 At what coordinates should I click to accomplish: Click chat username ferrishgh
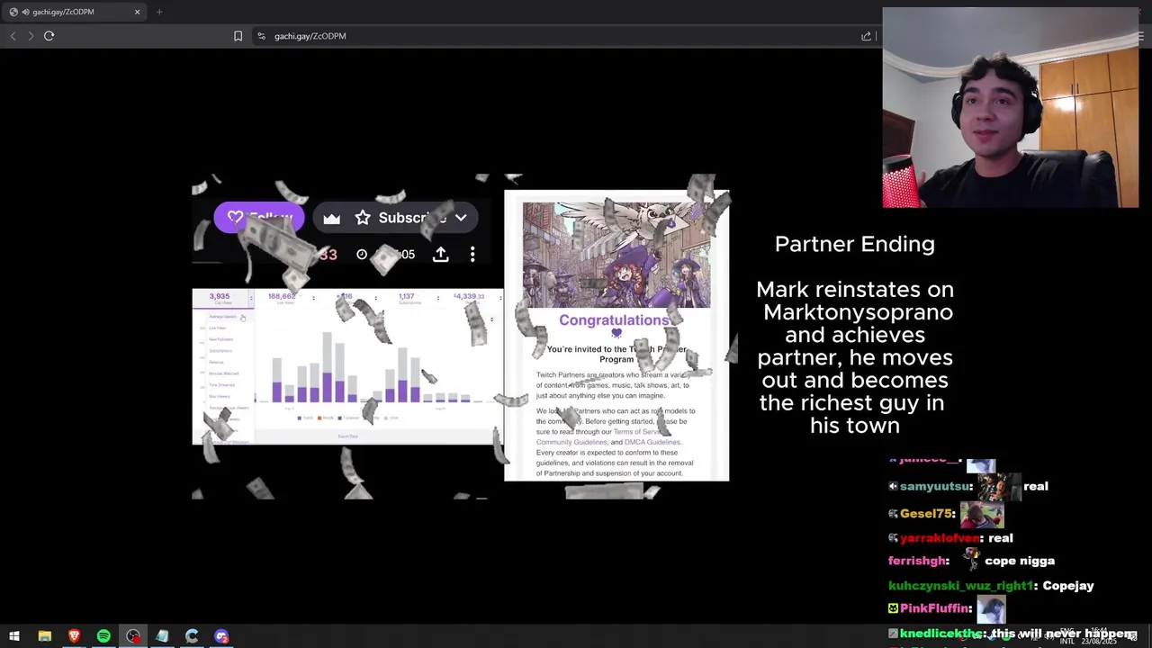[917, 561]
